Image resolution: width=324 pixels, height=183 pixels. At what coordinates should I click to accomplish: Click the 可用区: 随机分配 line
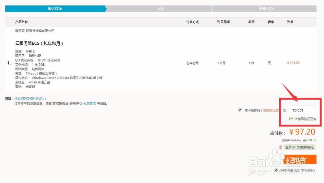coord(28,56)
